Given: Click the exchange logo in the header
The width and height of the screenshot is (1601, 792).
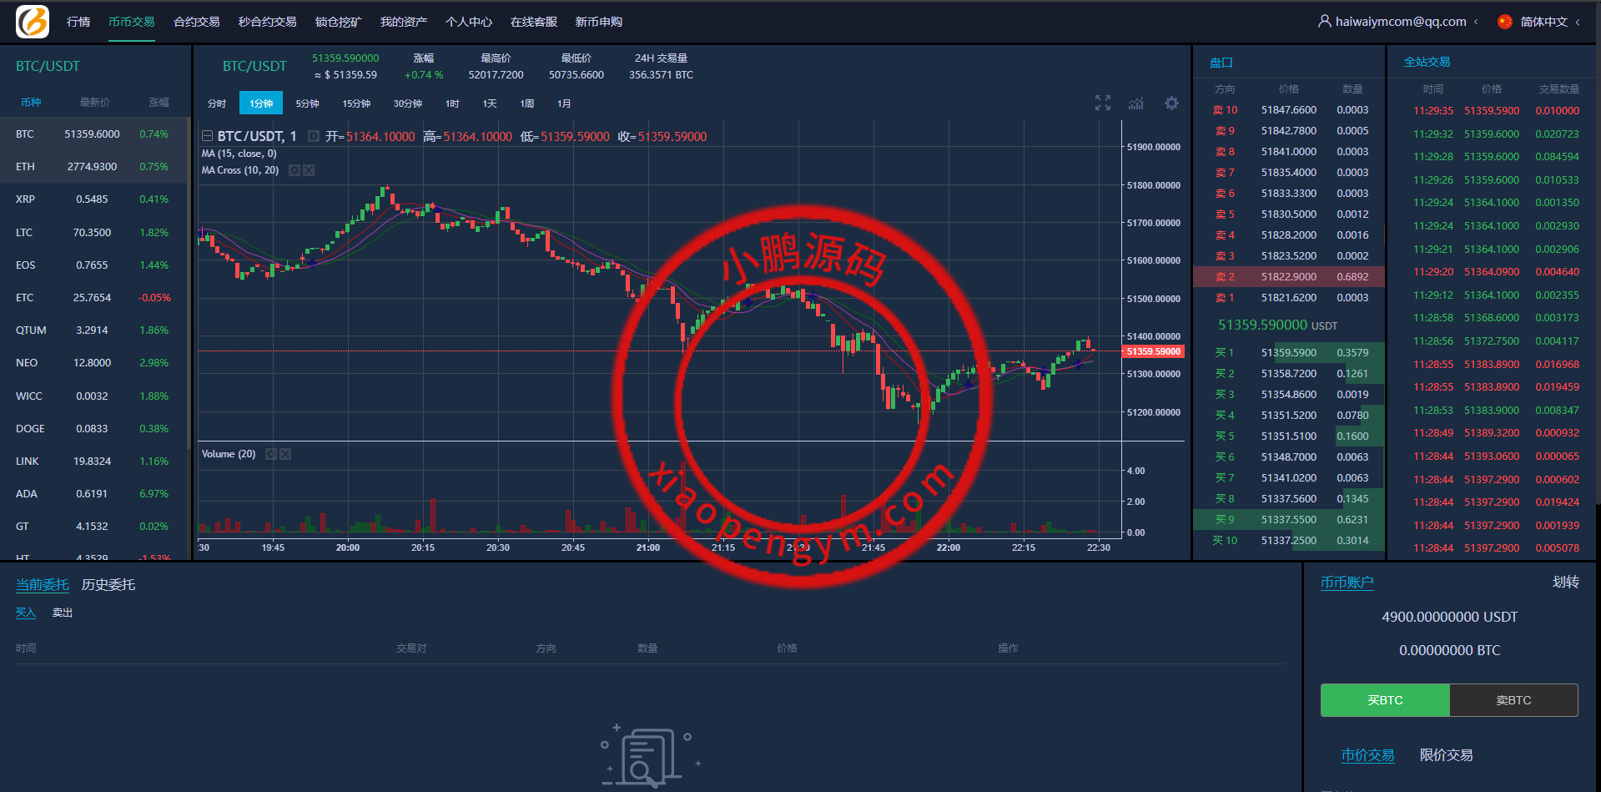Looking at the screenshot, I should click(33, 22).
